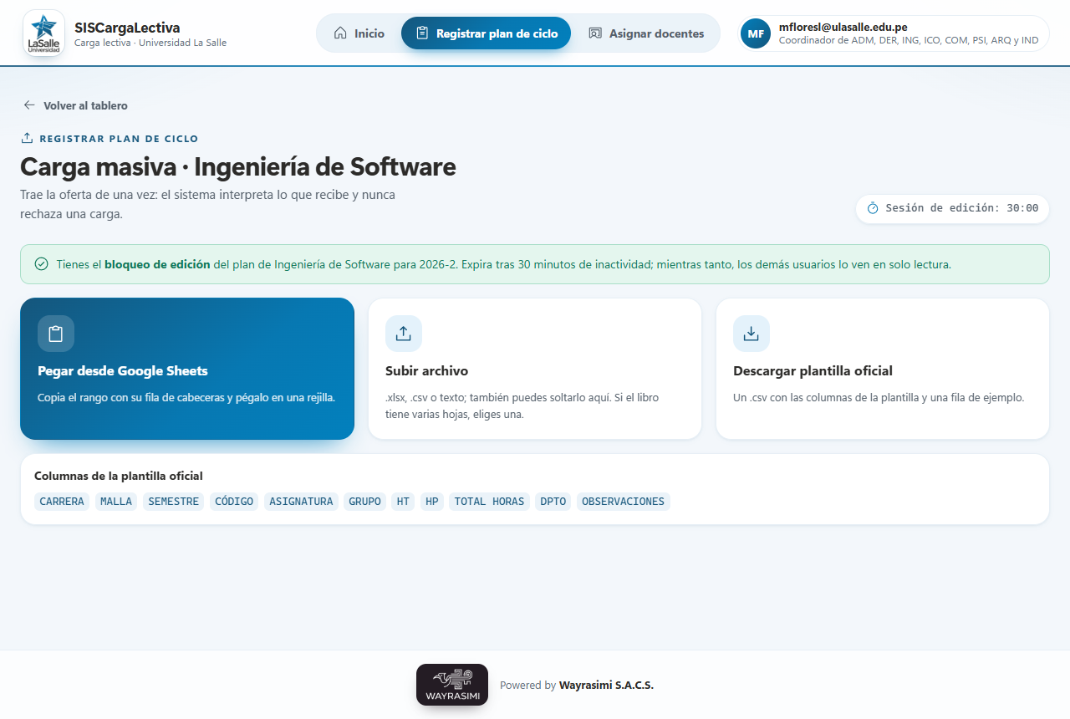Click the back arrow beside Volver al tablero
The width and height of the screenshot is (1070, 719).
pyautogui.click(x=29, y=105)
